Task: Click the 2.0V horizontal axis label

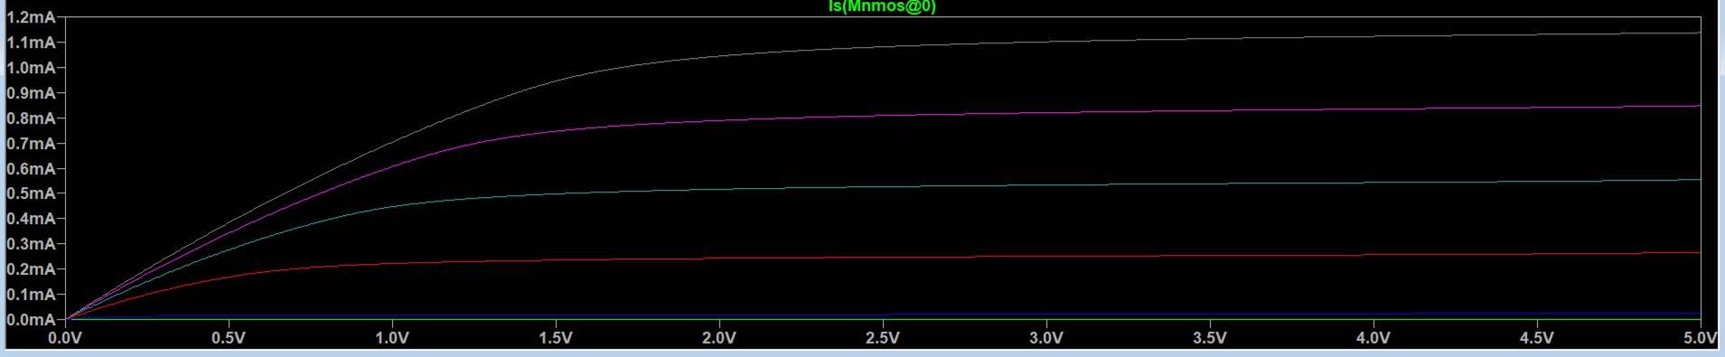Action: (719, 338)
